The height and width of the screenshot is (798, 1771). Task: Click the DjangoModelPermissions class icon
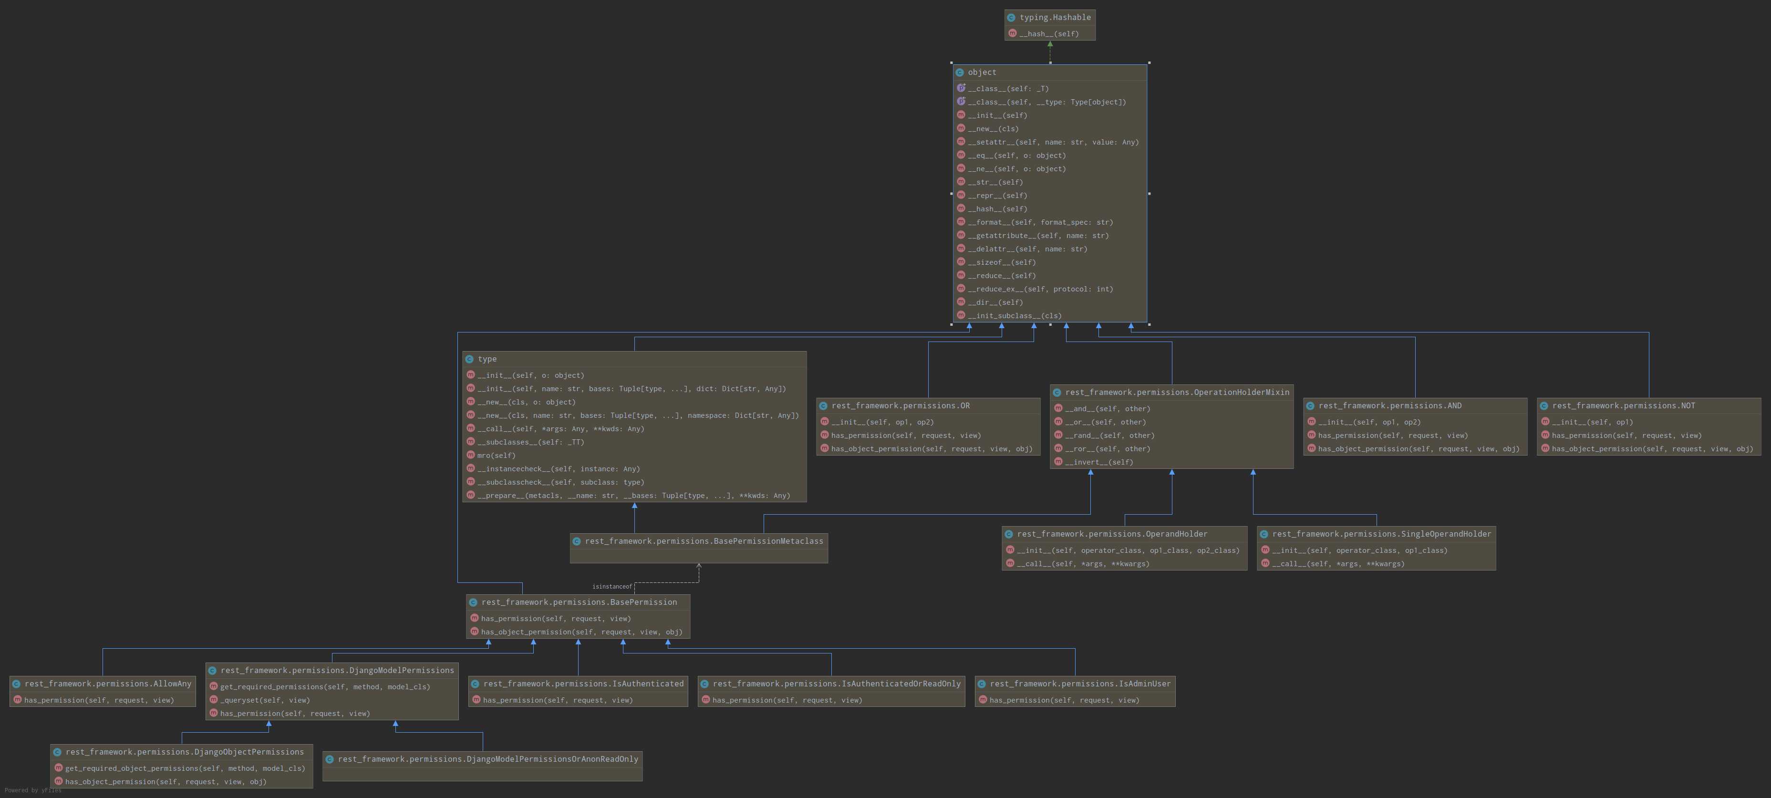(212, 670)
